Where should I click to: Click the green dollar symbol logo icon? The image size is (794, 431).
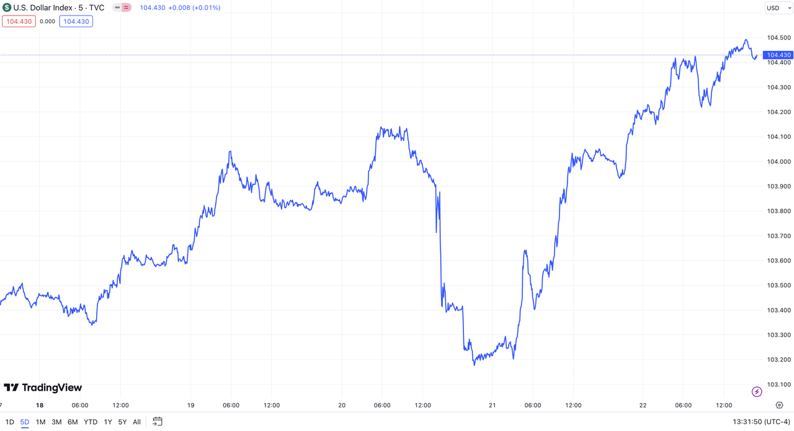click(x=7, y=8)
